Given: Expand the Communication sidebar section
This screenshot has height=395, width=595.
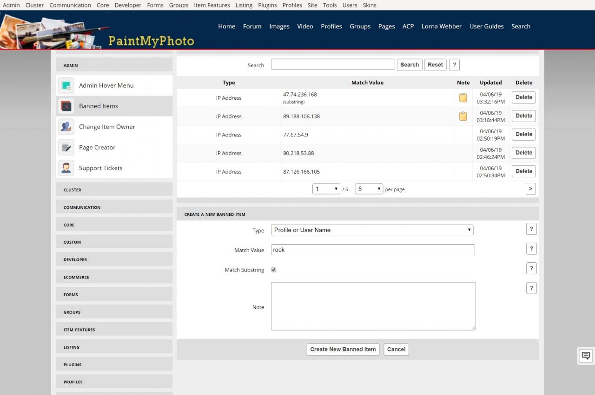Looking at the screenshot, I should (x=114, y=207).
